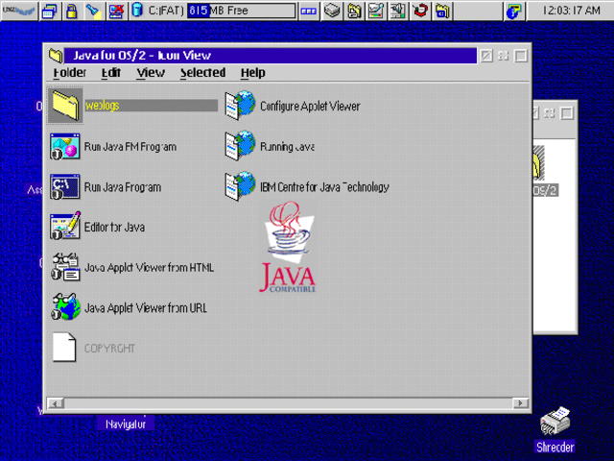Click the flashlight find objects icon

[x=94, y=11]
